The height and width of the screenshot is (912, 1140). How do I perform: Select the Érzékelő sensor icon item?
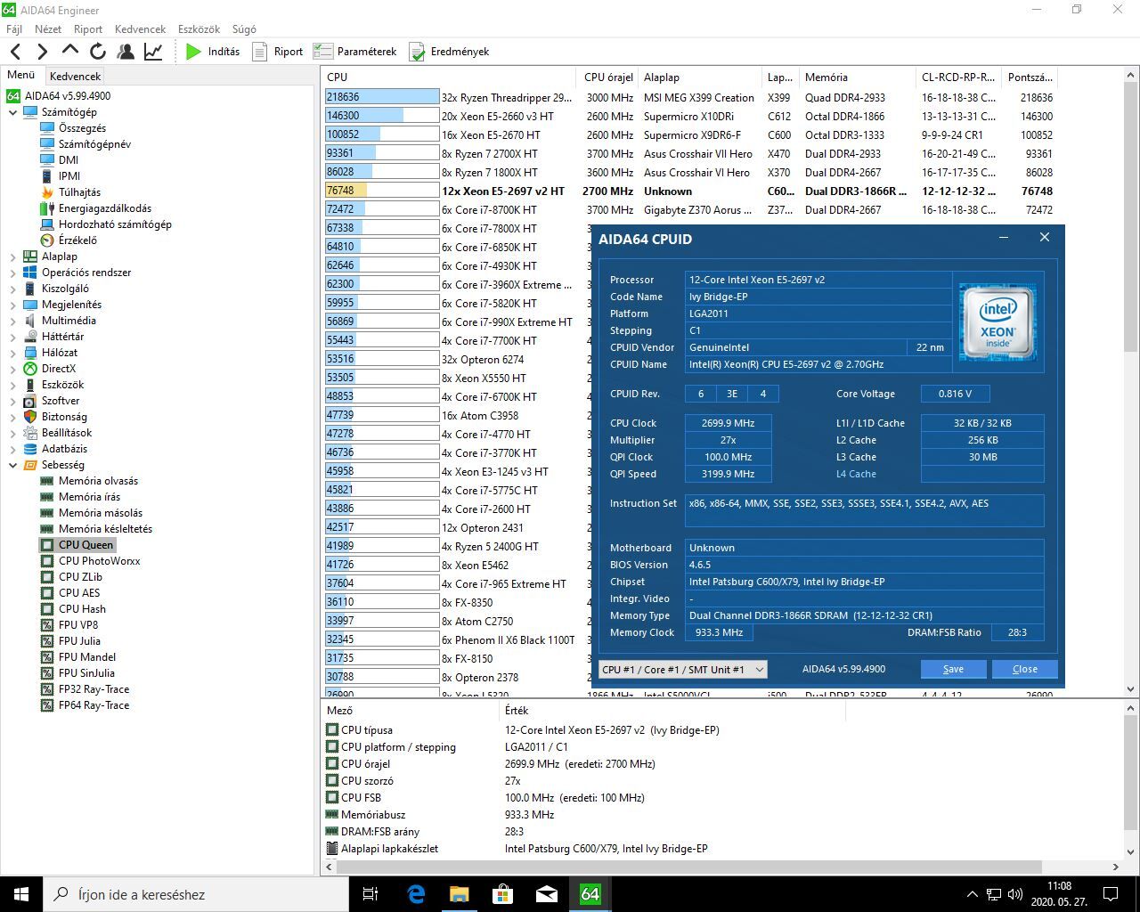point(47,240)
